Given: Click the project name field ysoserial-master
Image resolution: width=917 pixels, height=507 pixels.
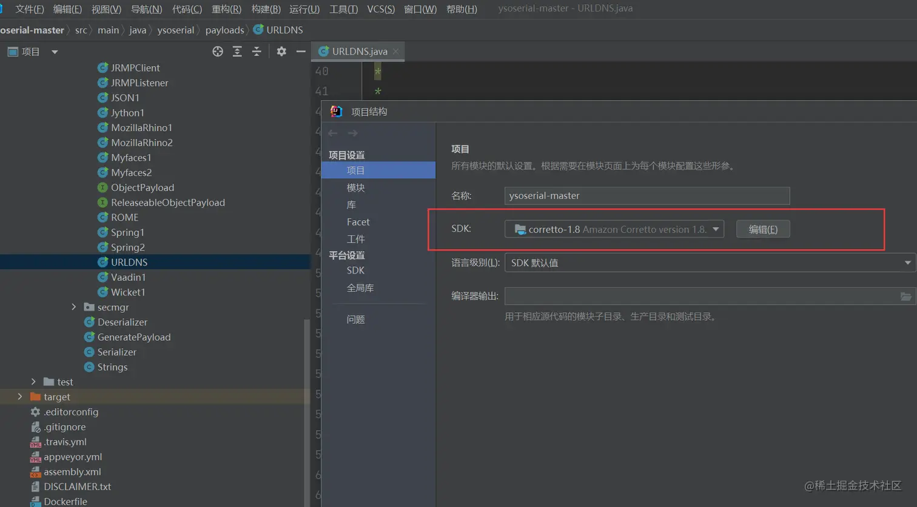Looking at the screenshot, I should [x=647, y=195].
